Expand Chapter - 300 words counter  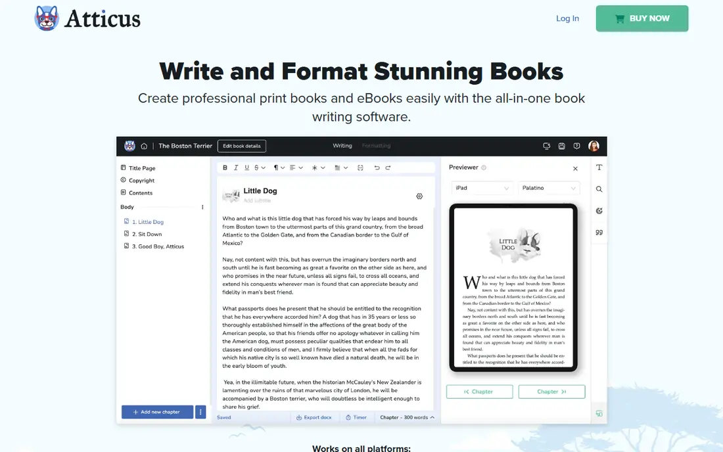[x=407, y=417]
